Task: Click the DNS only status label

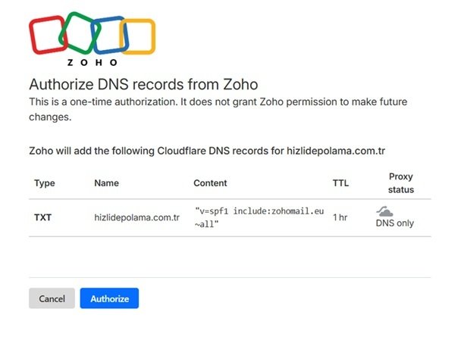Action: [x=394, y=223]
